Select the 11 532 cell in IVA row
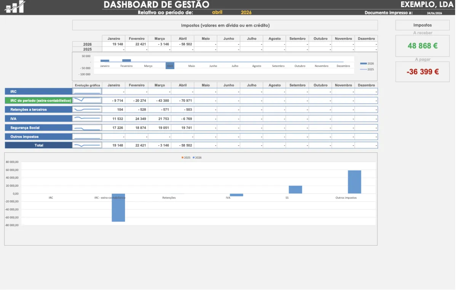Screen dimensions: 457x290 point(114,119)
